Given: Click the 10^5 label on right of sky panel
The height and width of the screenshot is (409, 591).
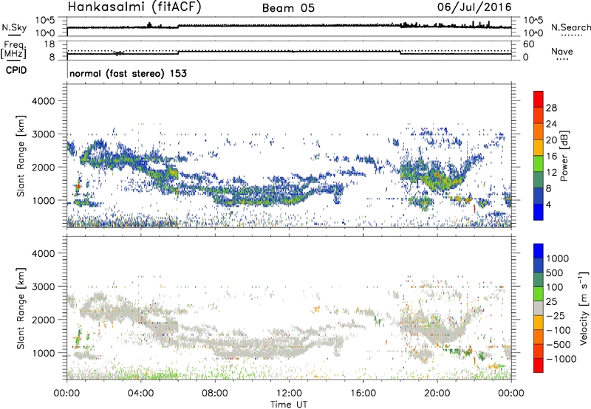Looking at the screenshot, I should (x=533, y=20).
